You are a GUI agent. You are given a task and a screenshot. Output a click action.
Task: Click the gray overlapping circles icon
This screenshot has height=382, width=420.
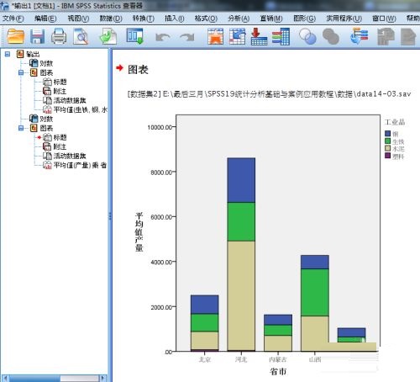(x=331, y=36)
